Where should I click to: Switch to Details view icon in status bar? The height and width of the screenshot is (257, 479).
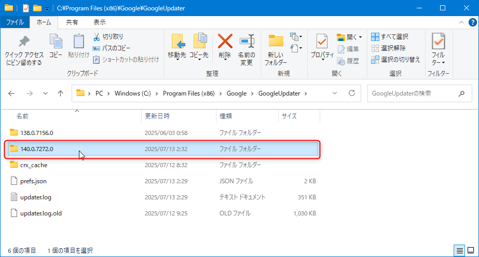(x=459, y=251)
